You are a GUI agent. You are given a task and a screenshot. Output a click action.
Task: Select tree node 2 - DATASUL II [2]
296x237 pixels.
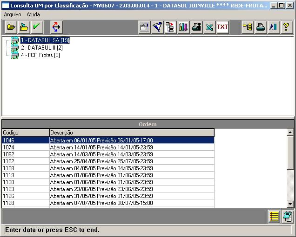[x=42, y=48]
